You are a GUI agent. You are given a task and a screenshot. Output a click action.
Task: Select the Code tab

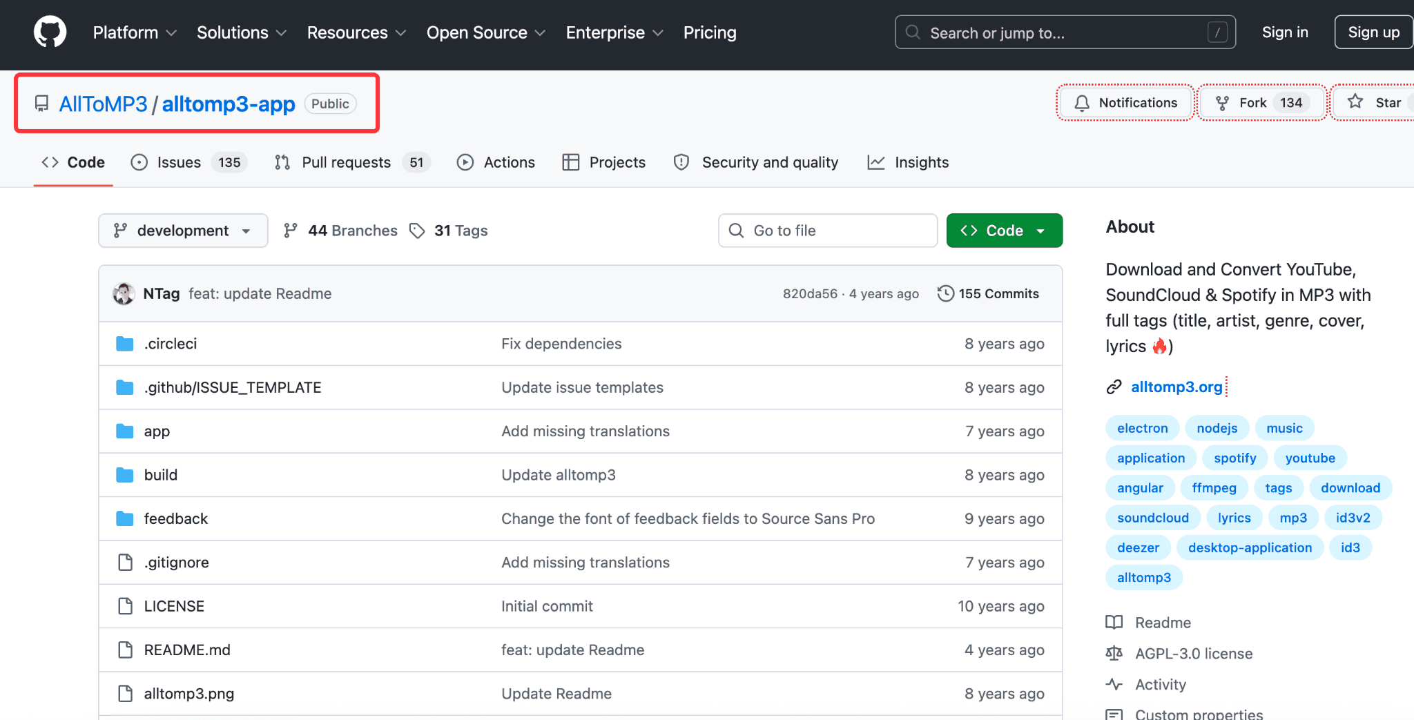(x=73, y=162)
